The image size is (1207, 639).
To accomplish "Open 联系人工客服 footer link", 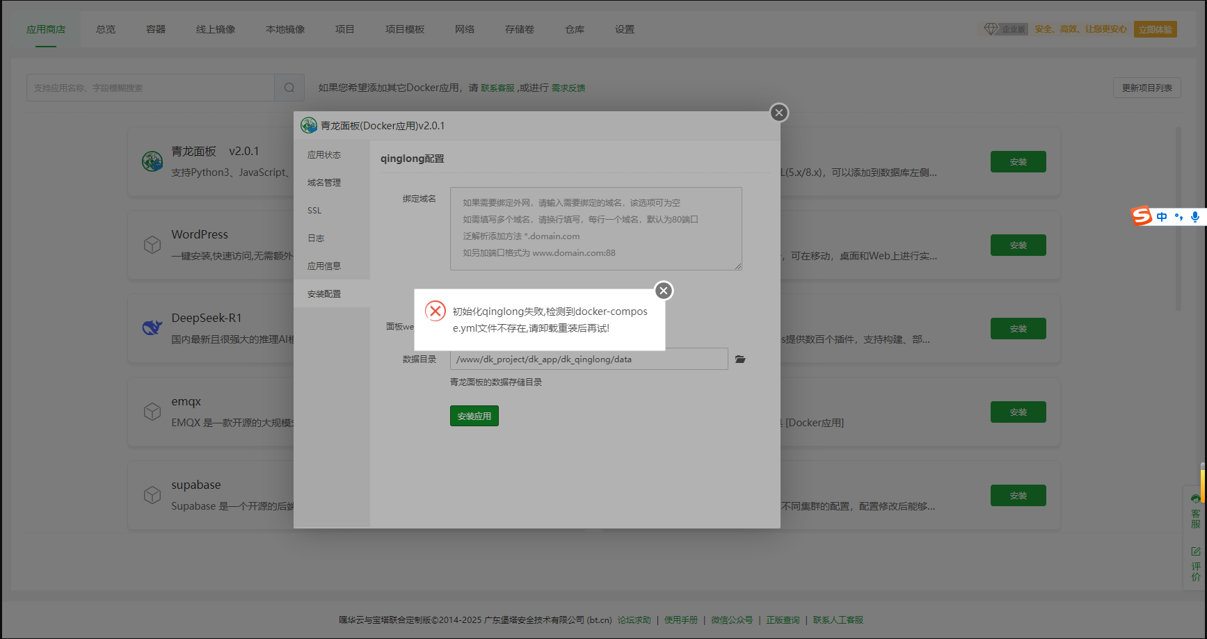I will tap(838, 620).
